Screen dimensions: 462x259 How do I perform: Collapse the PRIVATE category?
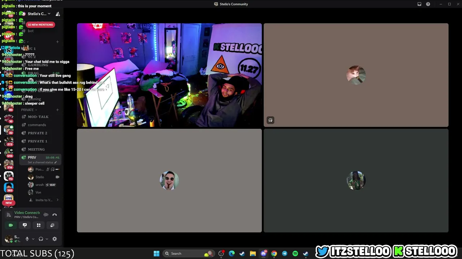tap(29, 110)
